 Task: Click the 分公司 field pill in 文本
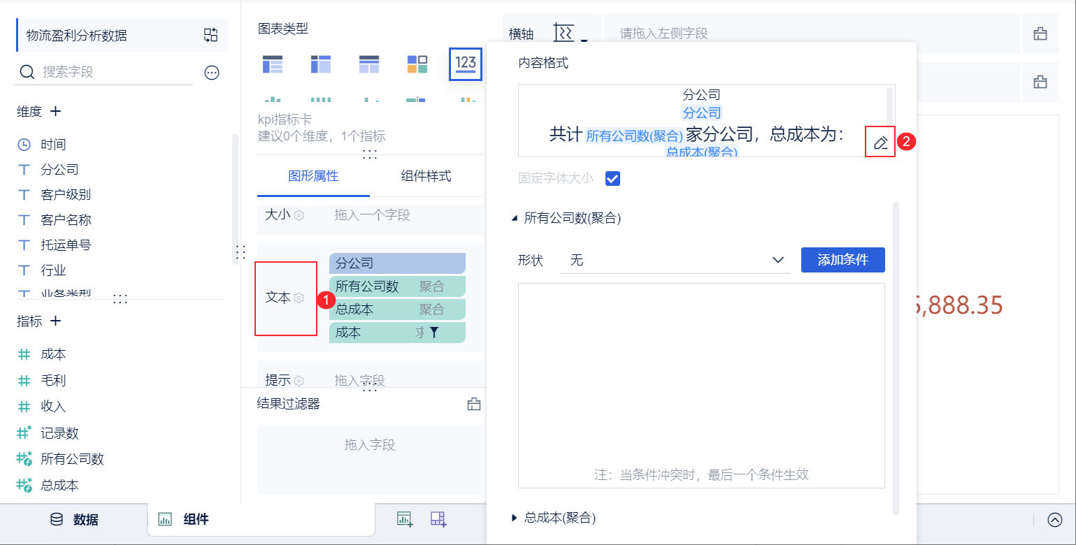[397, 263]
